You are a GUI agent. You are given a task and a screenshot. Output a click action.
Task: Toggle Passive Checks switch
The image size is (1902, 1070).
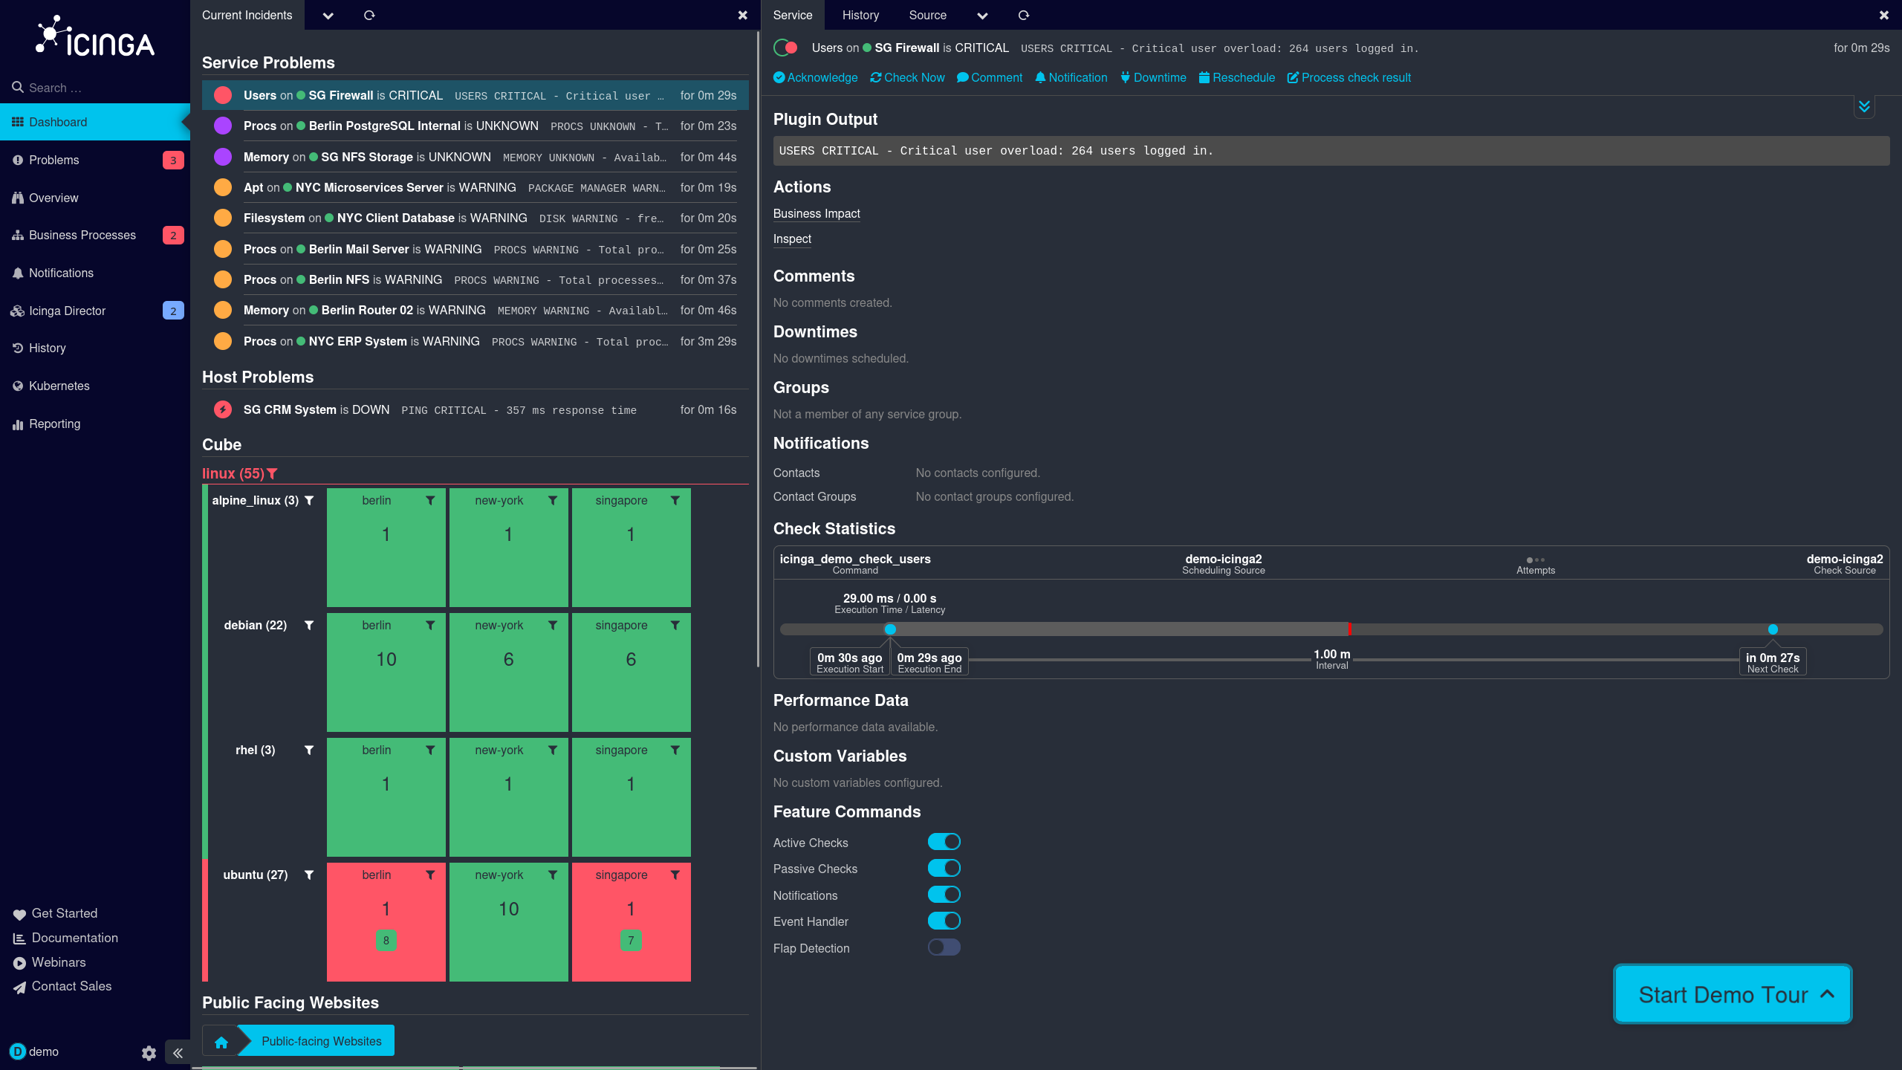[x=944, y=868]
